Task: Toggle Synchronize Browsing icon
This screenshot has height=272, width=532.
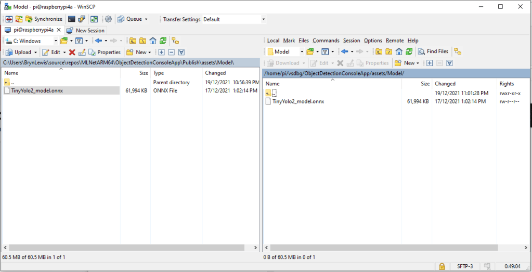Action: [x=19, y=19]
